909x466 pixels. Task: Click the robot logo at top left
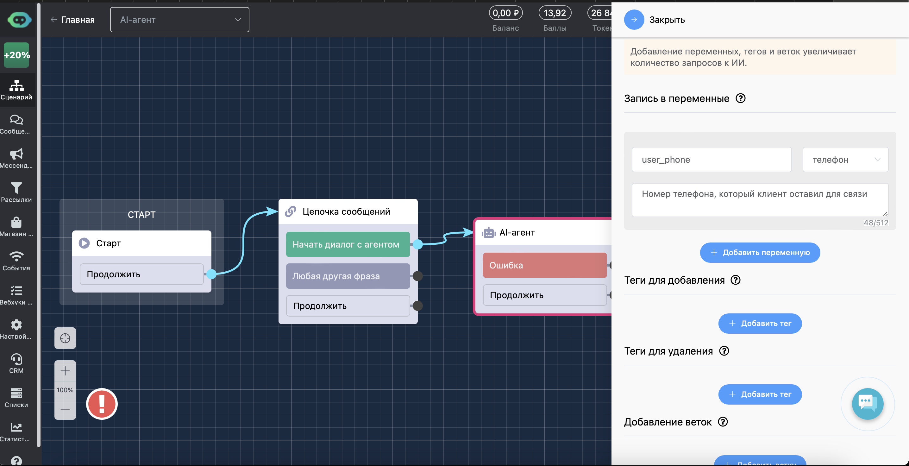tap(19, 20)
